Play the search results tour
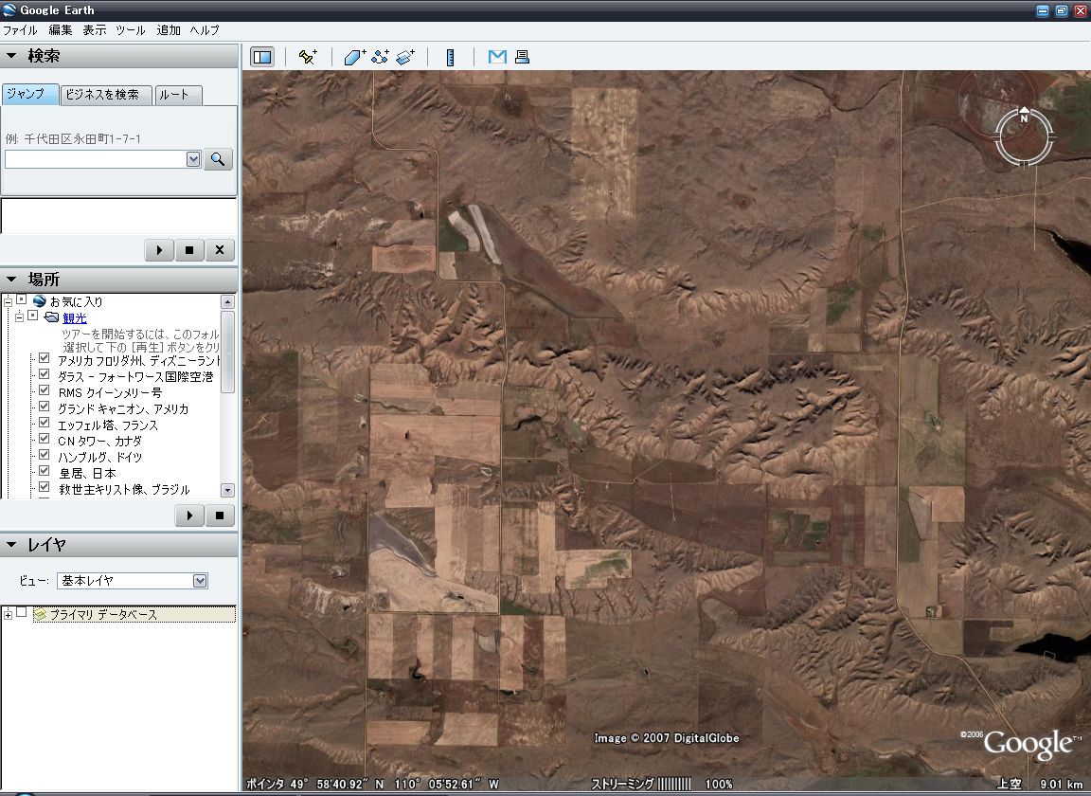The image size is (1091, 796). pyautogui.click(x=159, y=250)
